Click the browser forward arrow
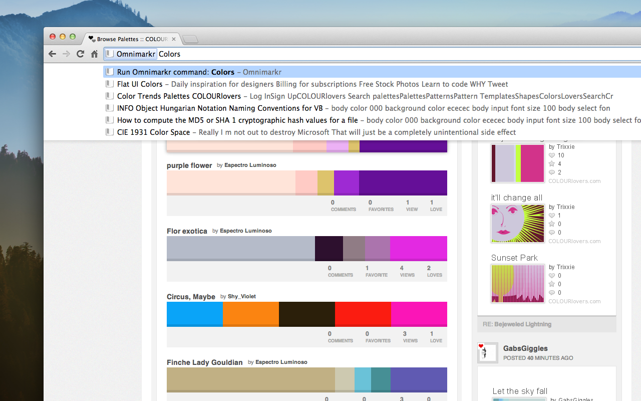This screenshot has width=641, height=401. tap(66, 54)
